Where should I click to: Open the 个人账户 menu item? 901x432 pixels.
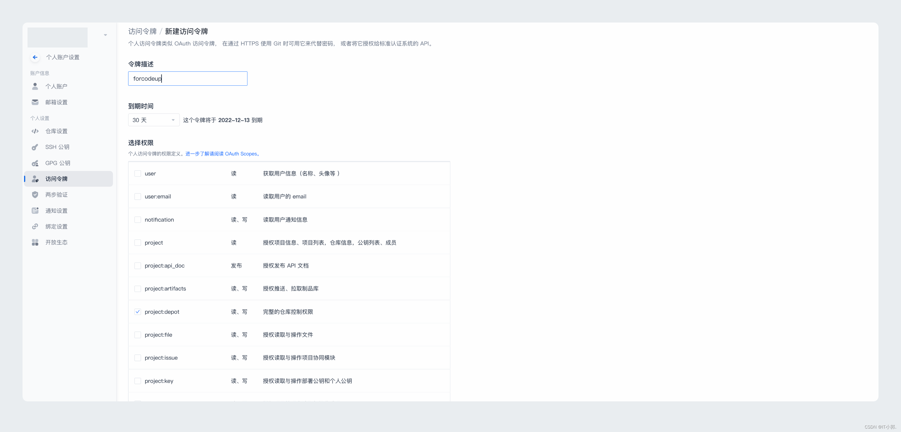coord(69,86)
